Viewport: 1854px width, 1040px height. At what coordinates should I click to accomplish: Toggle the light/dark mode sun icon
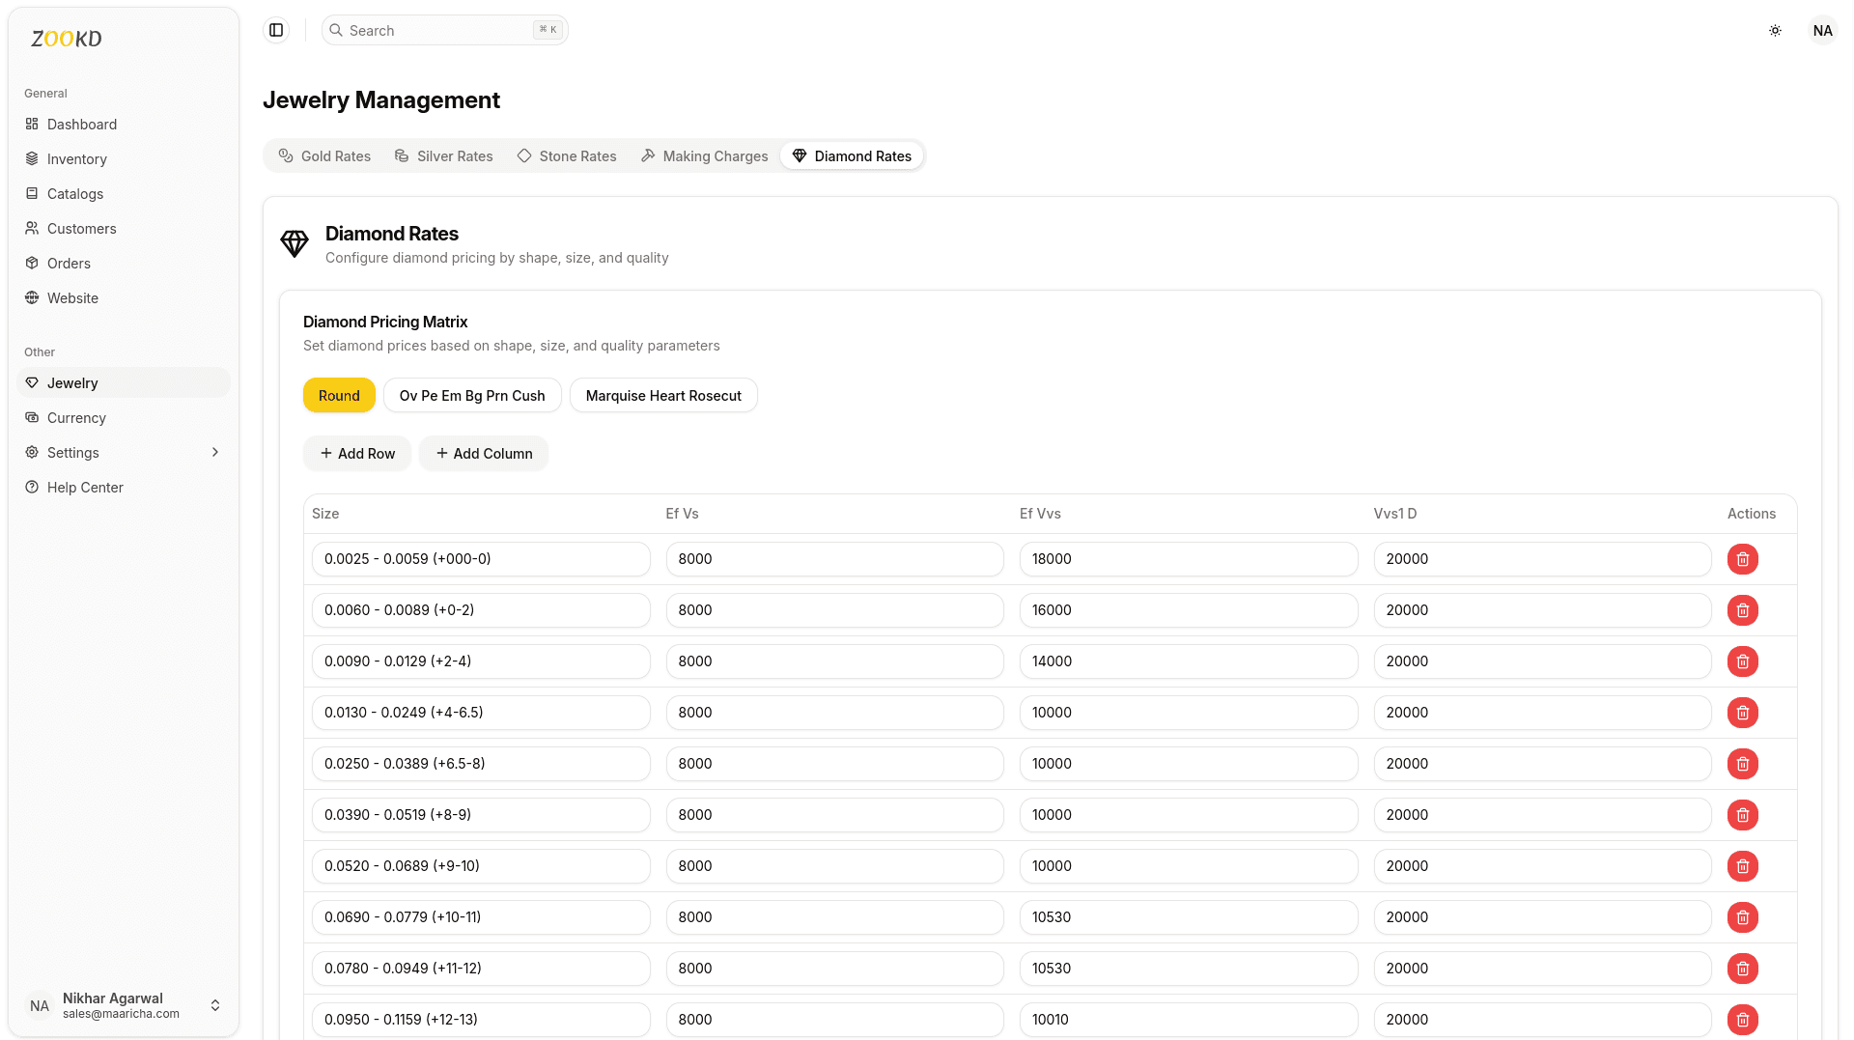point(1775,30)
